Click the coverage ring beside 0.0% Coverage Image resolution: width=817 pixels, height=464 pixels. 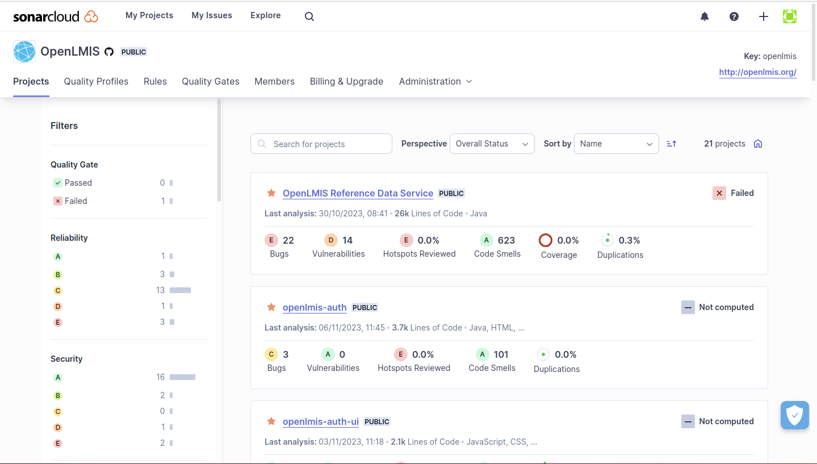point(546,240)
